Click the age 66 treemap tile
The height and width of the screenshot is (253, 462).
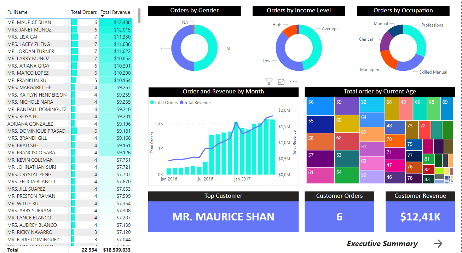coord(392,108)
